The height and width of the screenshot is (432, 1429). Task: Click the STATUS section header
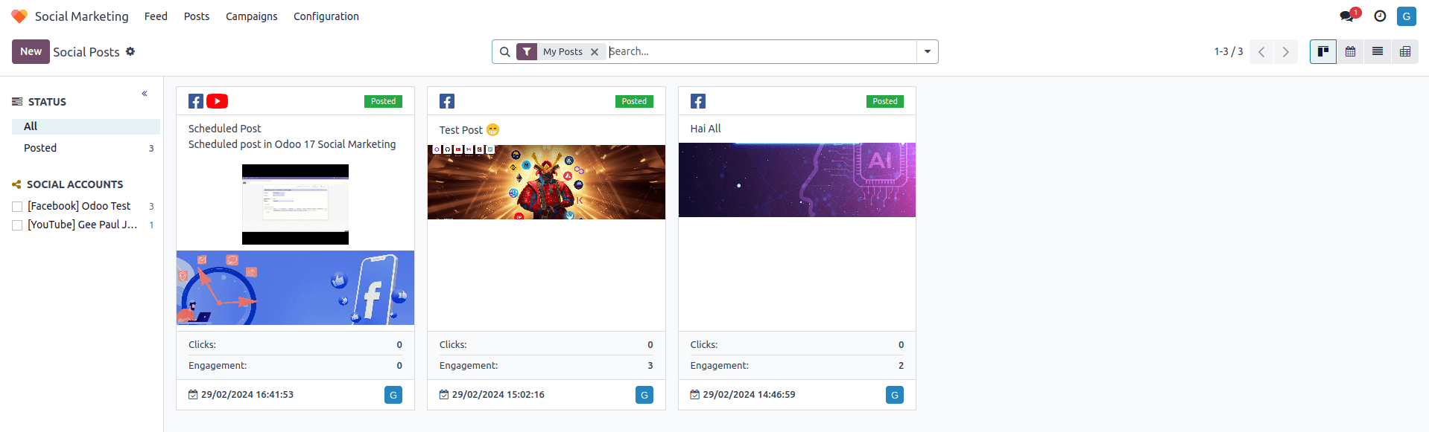pyautogui.click(x=47, y=102)
